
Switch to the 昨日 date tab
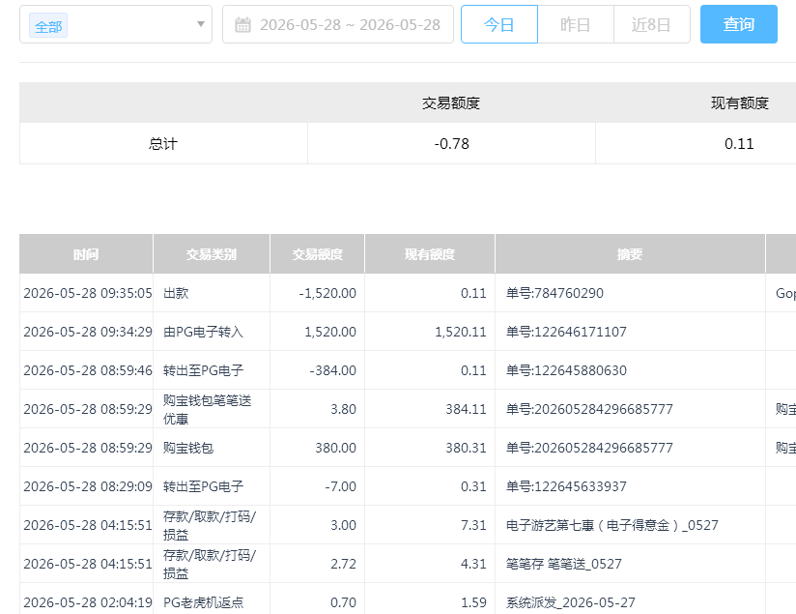(575, 24)
